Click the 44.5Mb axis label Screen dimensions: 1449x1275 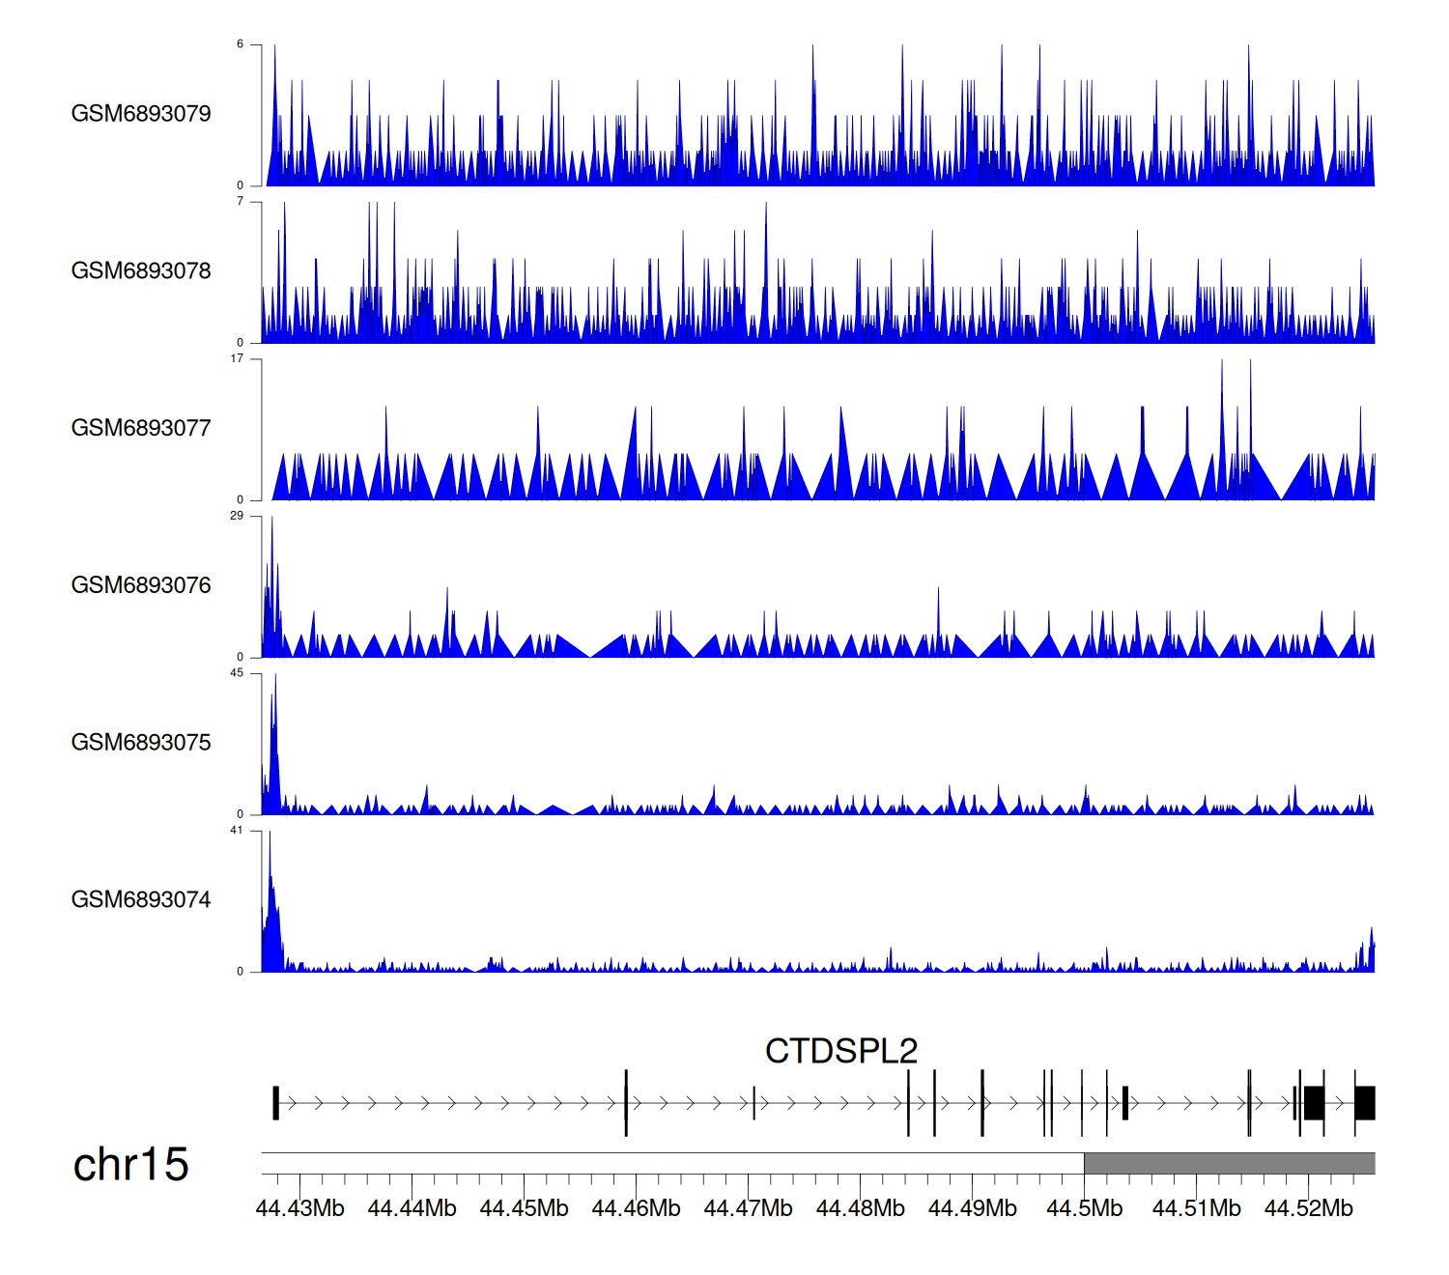pyautogui.click(x=1084, y=1208)
